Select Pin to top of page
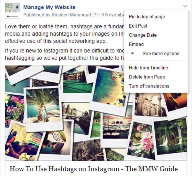This screenshot has height=176, width=192. tap(147, 17)
